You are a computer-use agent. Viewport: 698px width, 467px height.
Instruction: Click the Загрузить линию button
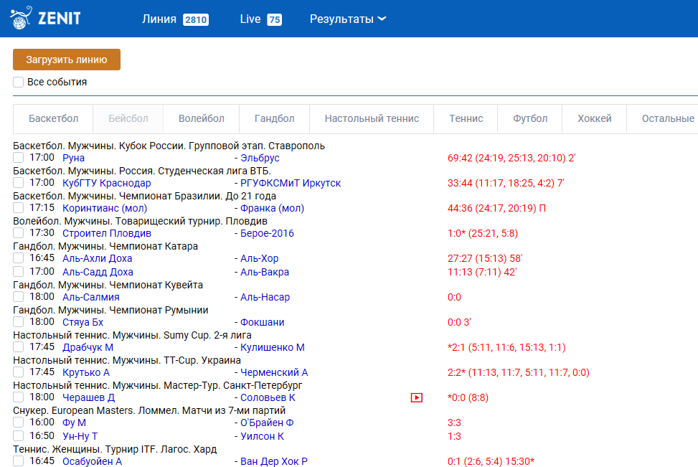click(67, 60)
